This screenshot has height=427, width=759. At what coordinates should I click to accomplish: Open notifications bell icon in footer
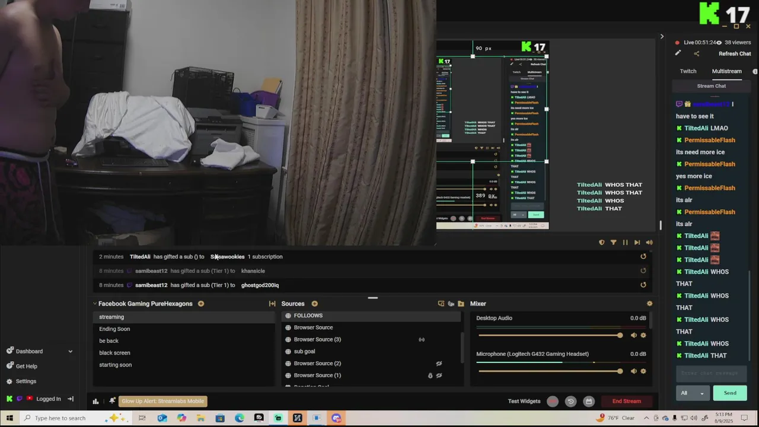pos(112,401)
